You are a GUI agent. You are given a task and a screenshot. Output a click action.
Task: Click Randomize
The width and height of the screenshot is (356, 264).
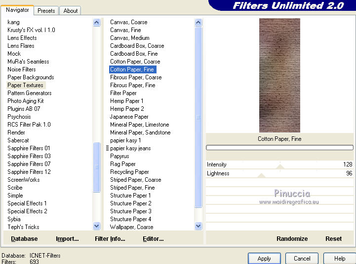click(292, 239)
